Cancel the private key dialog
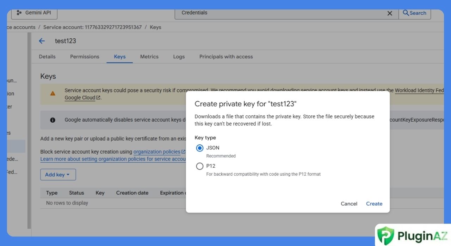 349,204
